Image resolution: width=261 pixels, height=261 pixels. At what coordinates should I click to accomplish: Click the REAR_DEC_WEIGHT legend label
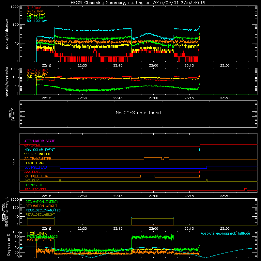[x=40, y=215]
